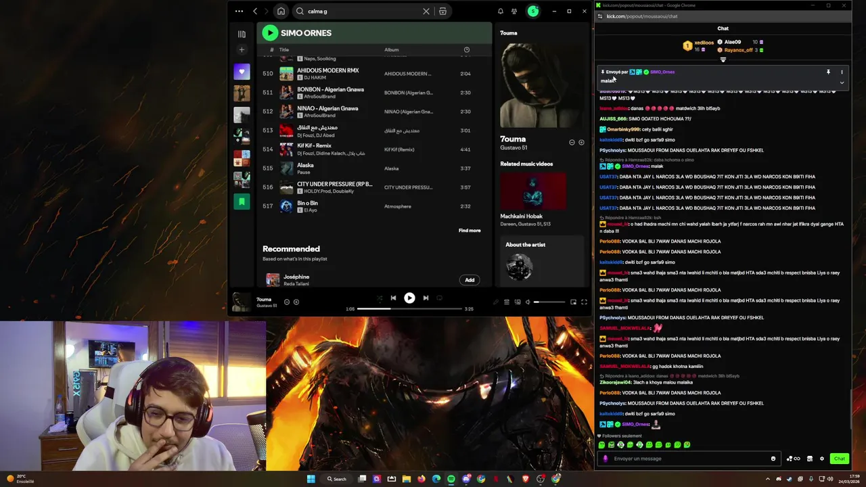866x487 pixels.
Task: Toggle repeat in player bar
Action: pos(439,298)
